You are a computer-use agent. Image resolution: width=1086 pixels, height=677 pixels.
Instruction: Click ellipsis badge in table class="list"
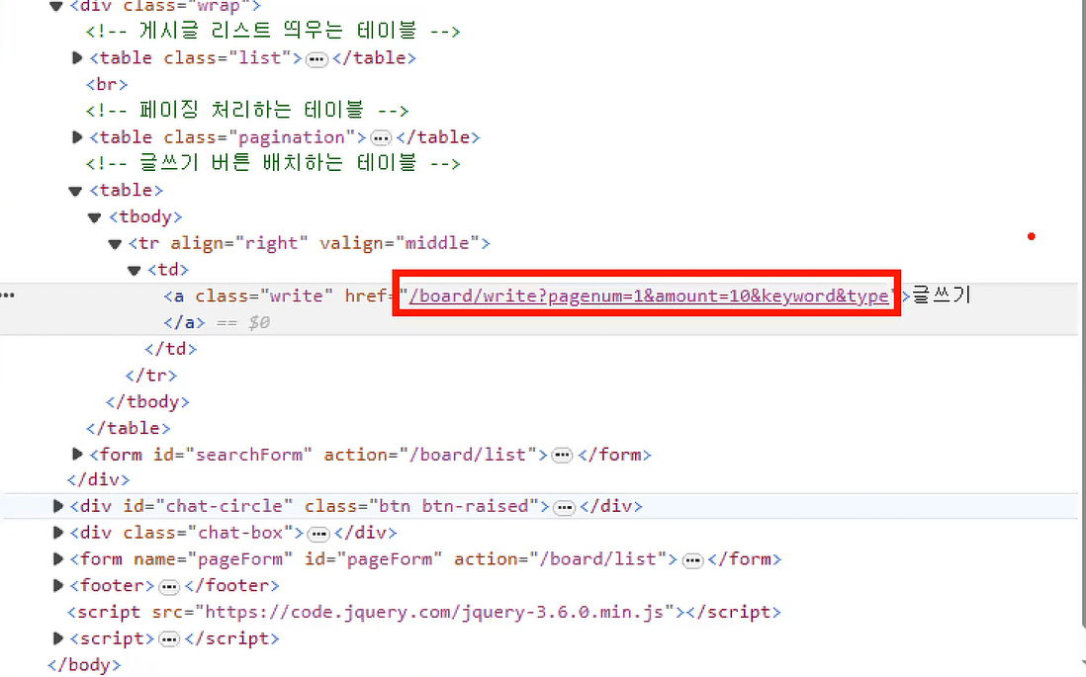(317, 59)
